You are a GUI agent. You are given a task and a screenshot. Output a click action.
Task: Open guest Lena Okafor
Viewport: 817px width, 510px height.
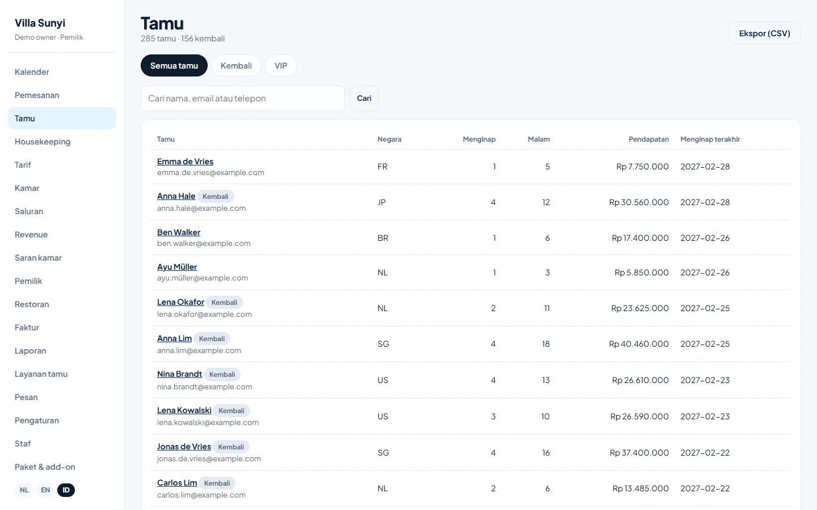pyautogui.click(x=180, y=302)
